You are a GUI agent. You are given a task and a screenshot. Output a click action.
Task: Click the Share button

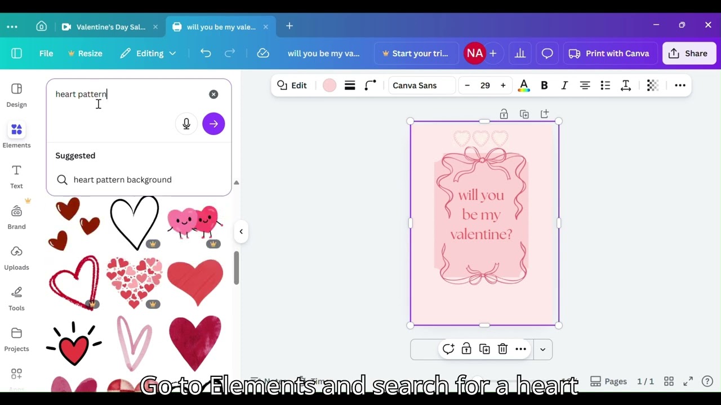click(689, 53)
